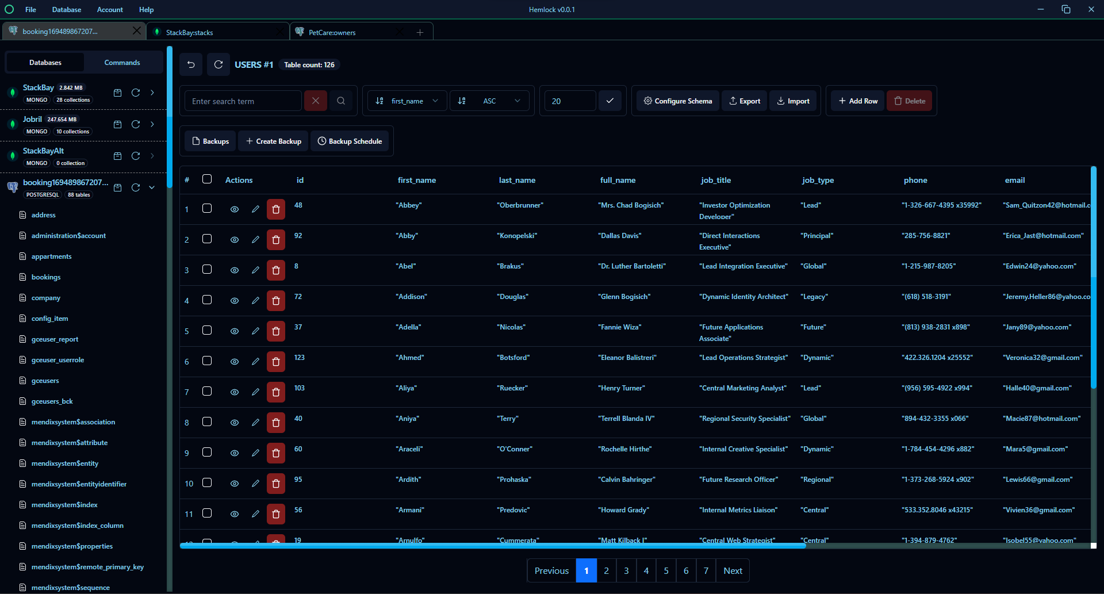
Task: Toggle the select-all checkbox in table header
Action: pyautogui.click(x=207, y=179)
